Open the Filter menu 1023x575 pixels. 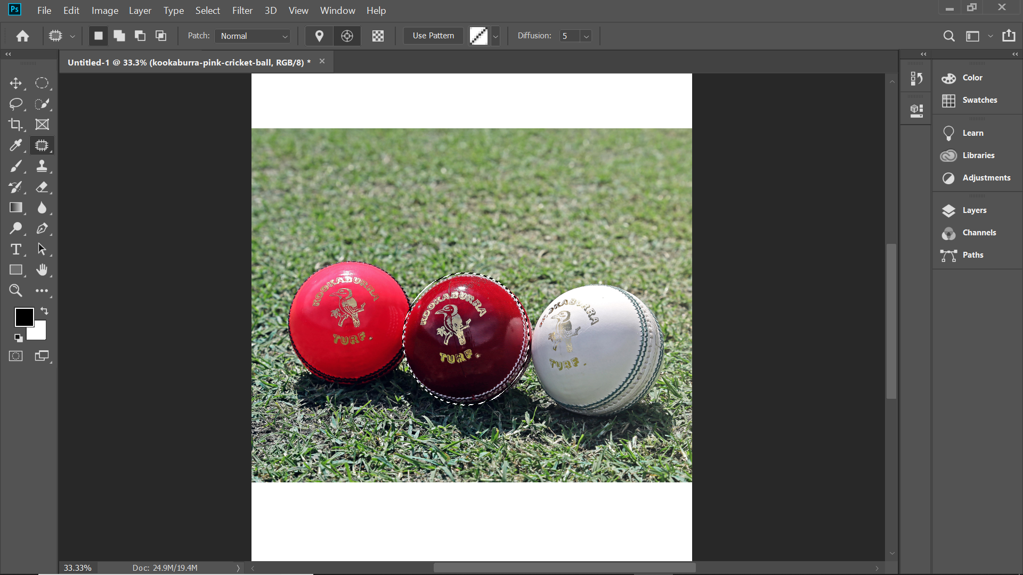click(x=242, y=11)
